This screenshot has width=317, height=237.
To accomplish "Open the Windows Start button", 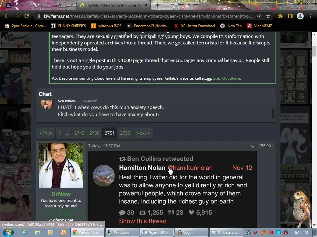I will 8,232.
